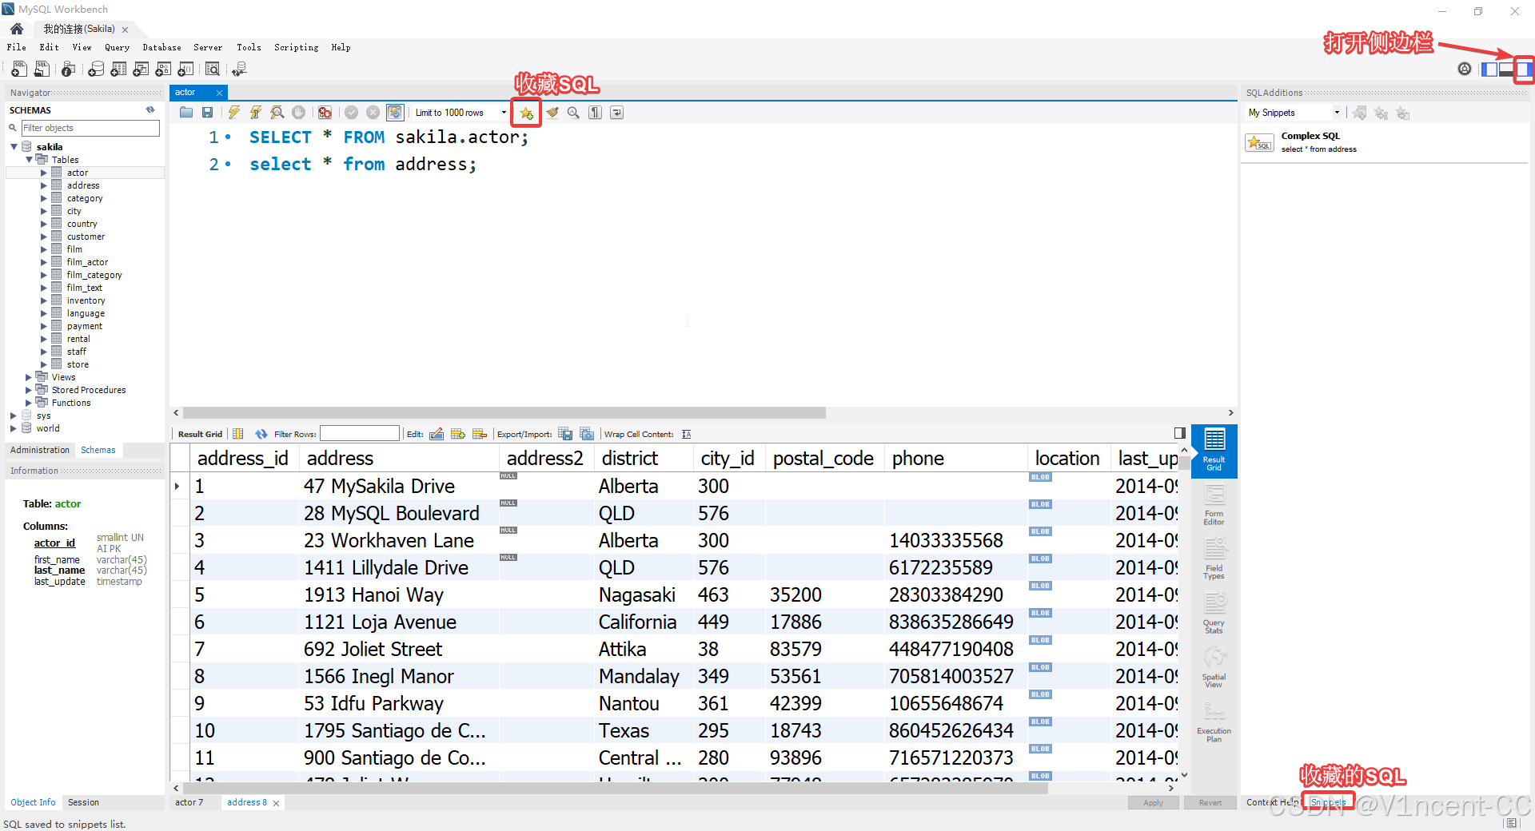Select the Complex SQL snippet
Screen dimensions: 1535x831
1384,142
